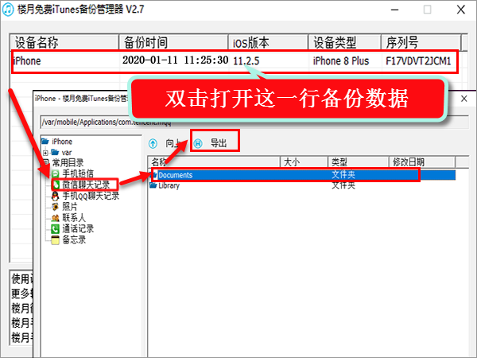
Task: Click the app music-note title icon
Action: click(x=8, y=9)
